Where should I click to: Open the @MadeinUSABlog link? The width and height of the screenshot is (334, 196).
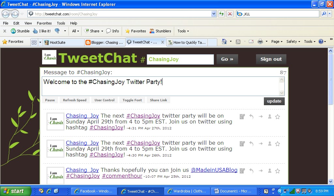pyautogui.click(x=214, y=170)
